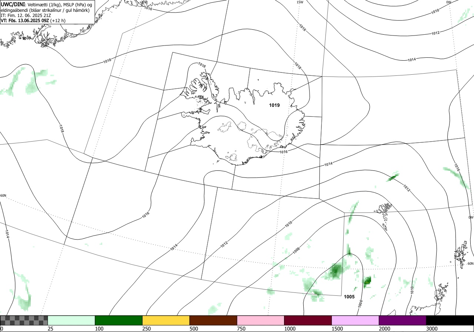Click the black legend swatch above 3000
The image size is (474, 332).
point(450,320)
